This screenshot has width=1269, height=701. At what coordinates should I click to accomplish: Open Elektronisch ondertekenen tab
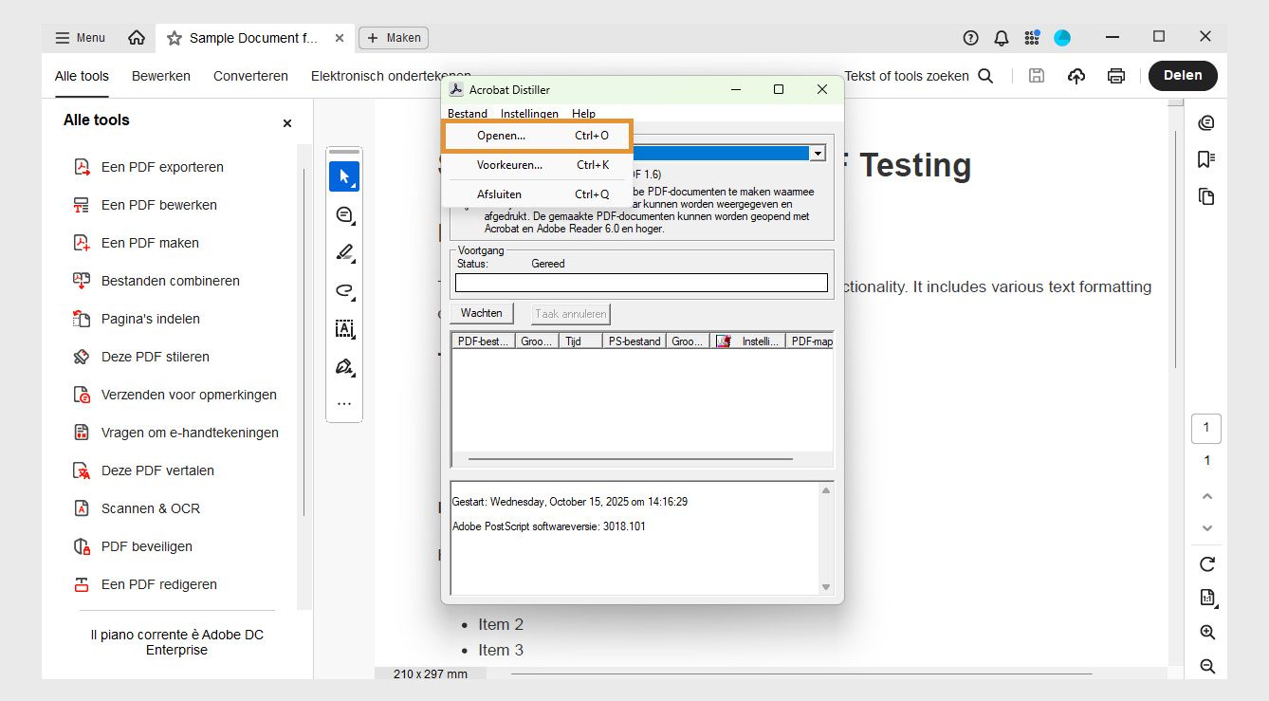tap(391, 76)
